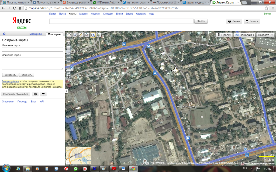Choose the route drawing tool

(x=87, y=35)
